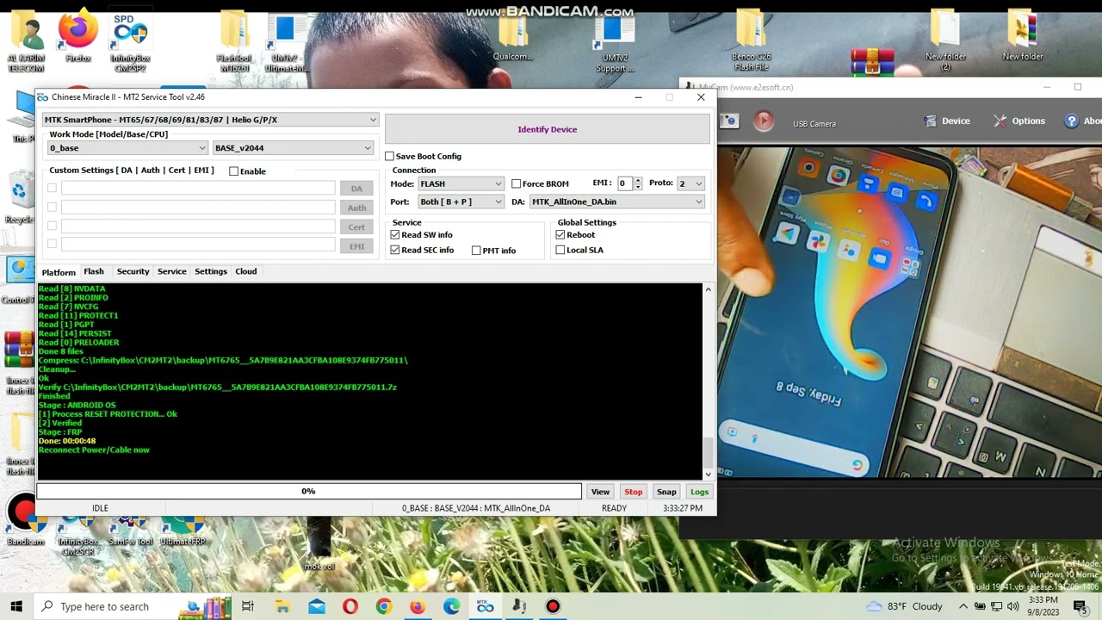Open notification center on taskbar
Screen dimensions: 1102x620
coord(1080,606)
